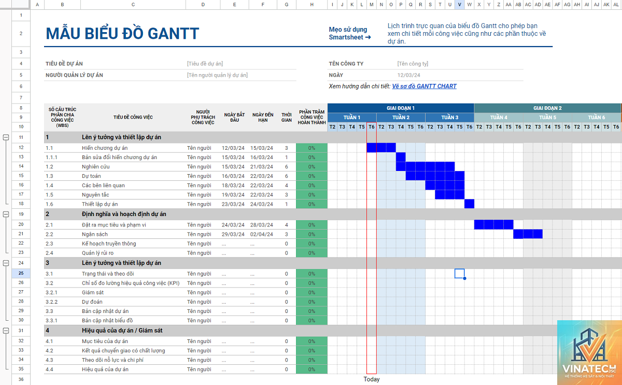This screenshot has width=622, height=385.
Task: Select the Hiệu quả của dự án cell in row 35
Action: [x=133, y=369]
